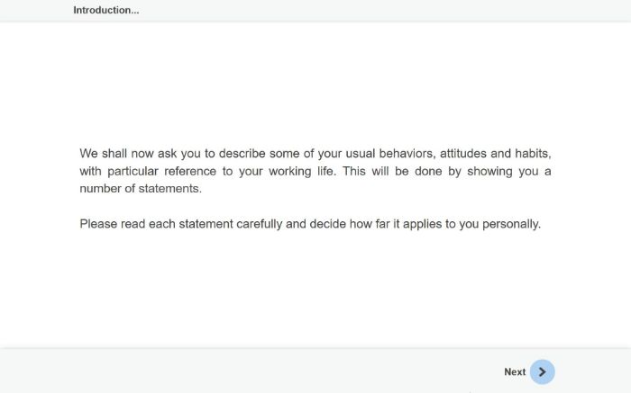Click the blue circular next arrow icon
The image size is (631, 393).
[542, 371]
